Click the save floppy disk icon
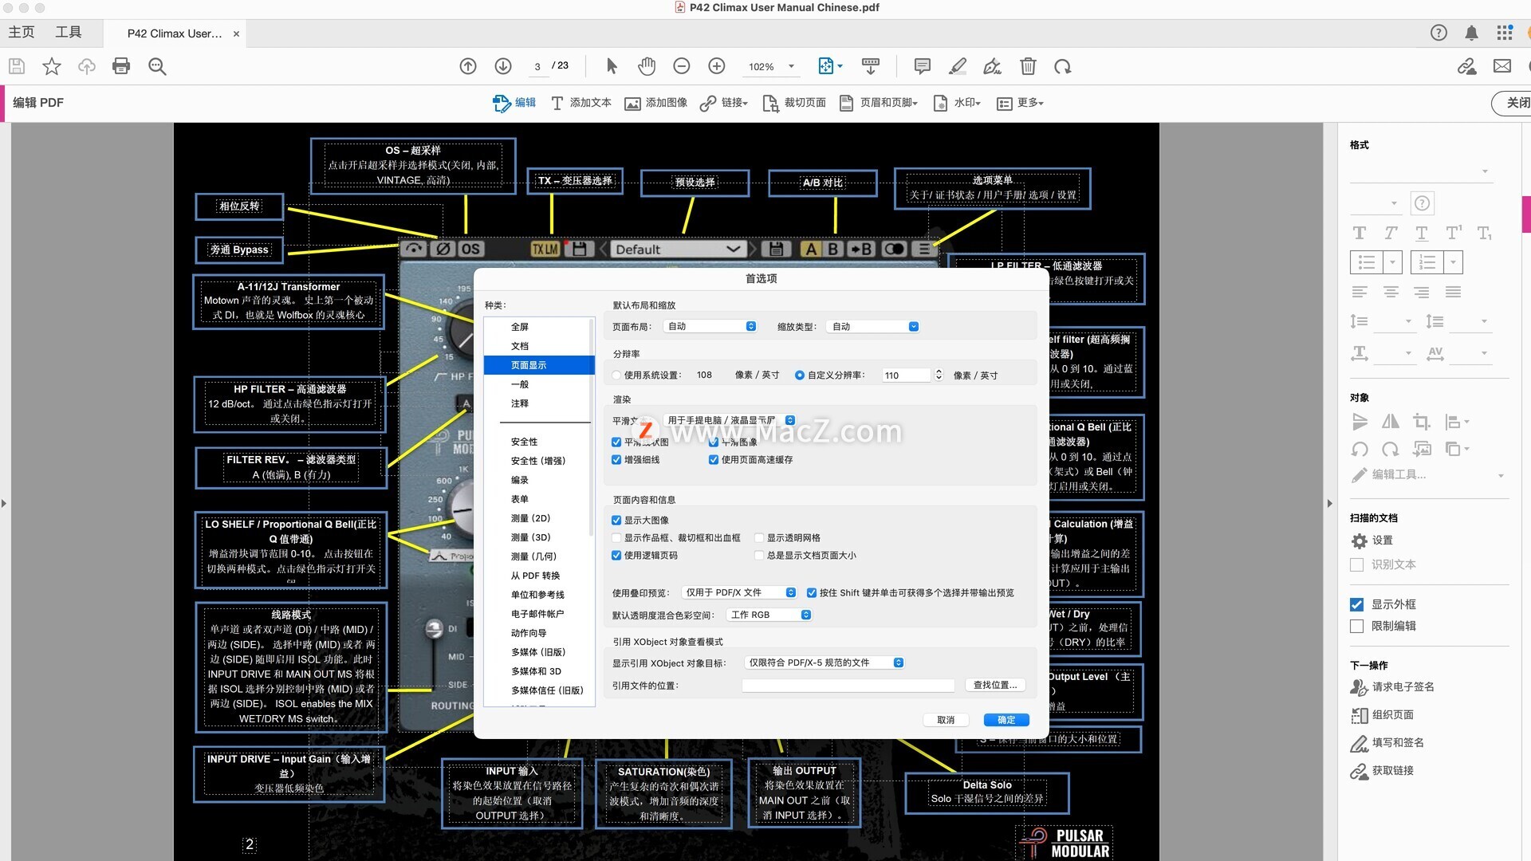 coord(17,66)
